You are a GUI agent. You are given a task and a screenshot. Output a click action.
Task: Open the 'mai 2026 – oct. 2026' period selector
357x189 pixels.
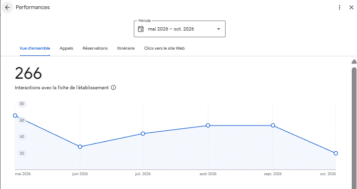click(180, 29)
